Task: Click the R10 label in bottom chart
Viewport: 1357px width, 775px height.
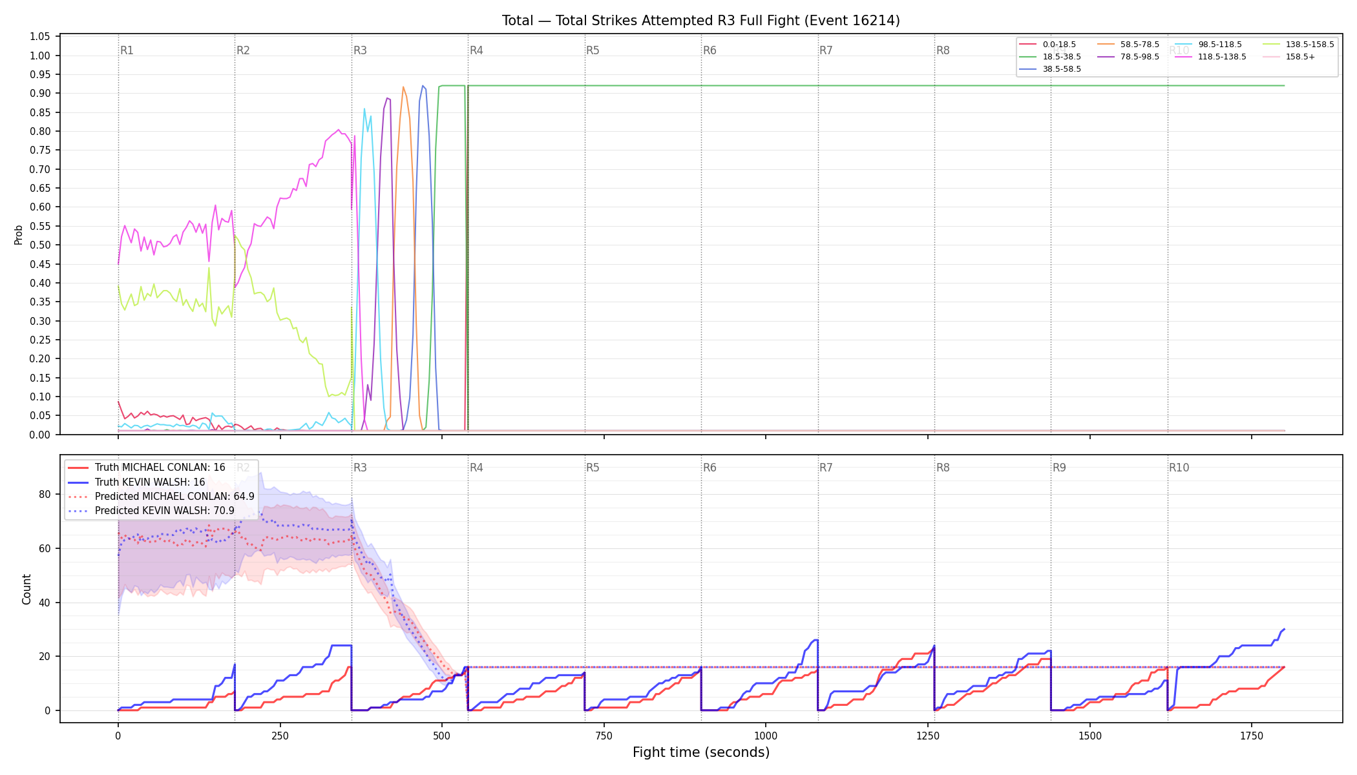Action: tap(1179, 468)
